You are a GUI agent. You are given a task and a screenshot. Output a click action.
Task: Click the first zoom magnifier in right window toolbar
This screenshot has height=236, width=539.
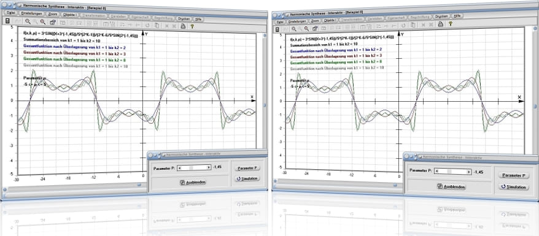point(294,29)
